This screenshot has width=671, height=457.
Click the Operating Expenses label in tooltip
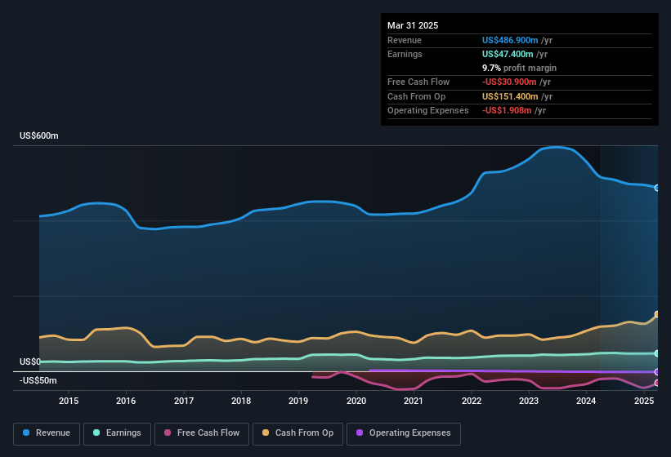tap(428, 111)
